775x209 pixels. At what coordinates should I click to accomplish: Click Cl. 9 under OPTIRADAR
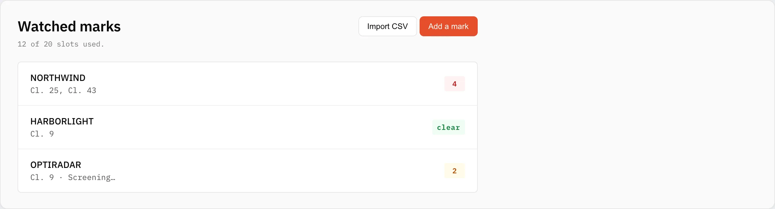click(x=42, y=177)
